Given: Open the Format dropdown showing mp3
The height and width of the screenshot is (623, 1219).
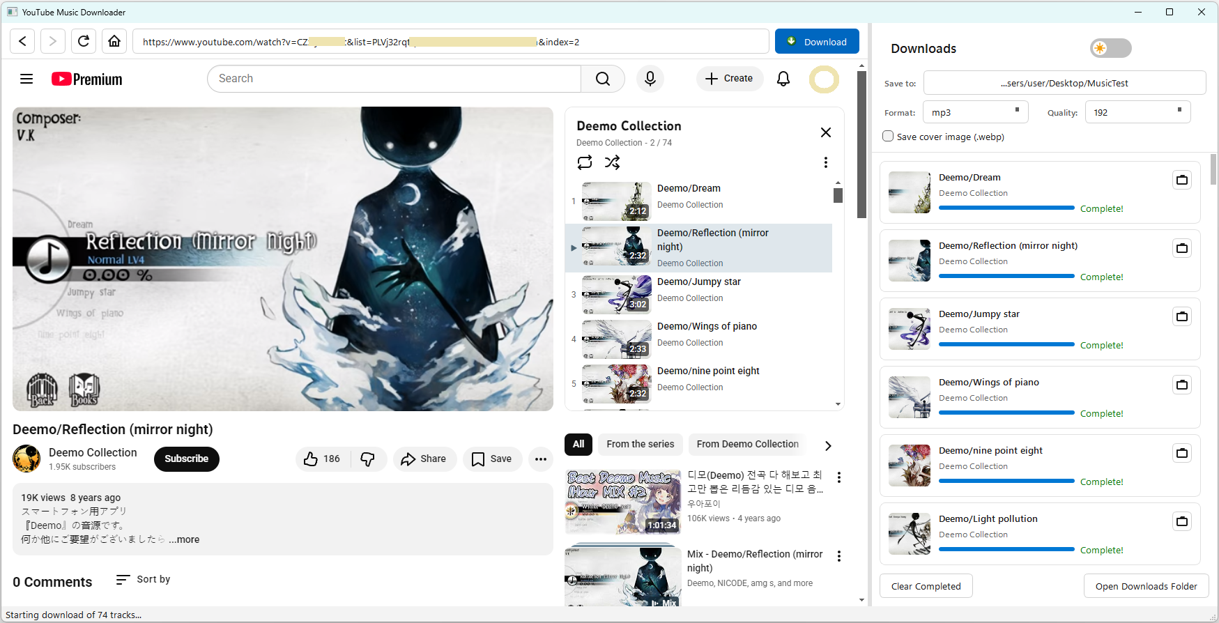Looking at the screenshot, I should pyautogui.click(x=976, y=112).
